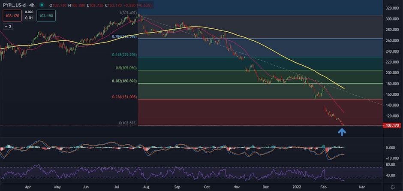The height and width of the screenshot is (191, 403).
Task: Expand the collapsed indicators legend chevron
Action: (8, 26)
